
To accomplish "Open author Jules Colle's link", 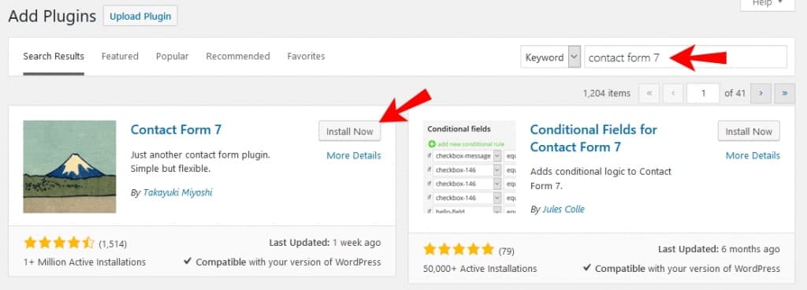I will [563, 210].
